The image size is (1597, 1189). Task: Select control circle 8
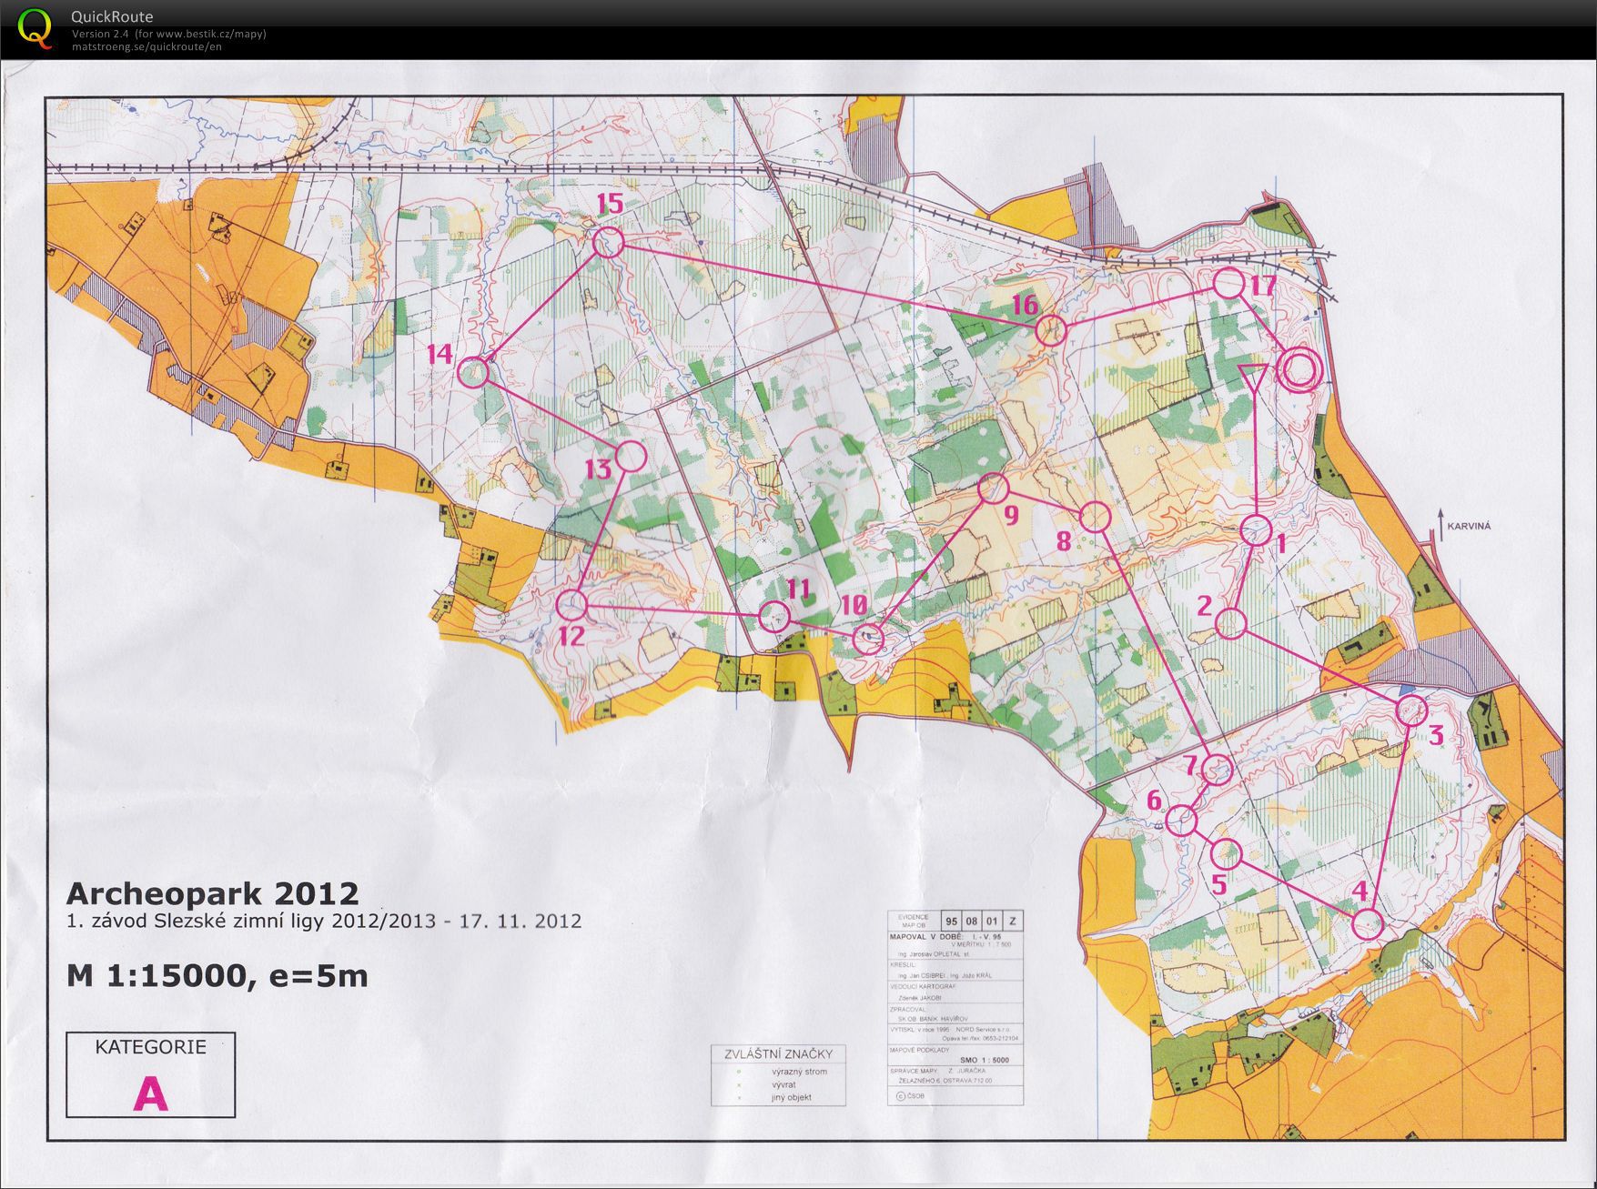pos(1096,517)
